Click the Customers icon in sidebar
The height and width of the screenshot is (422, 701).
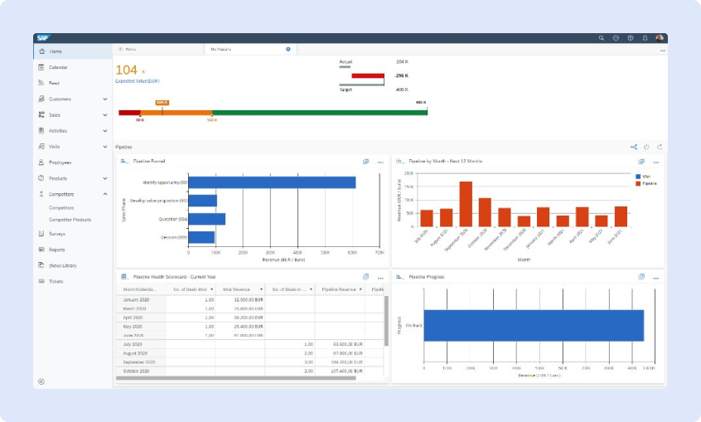[41, 99]
